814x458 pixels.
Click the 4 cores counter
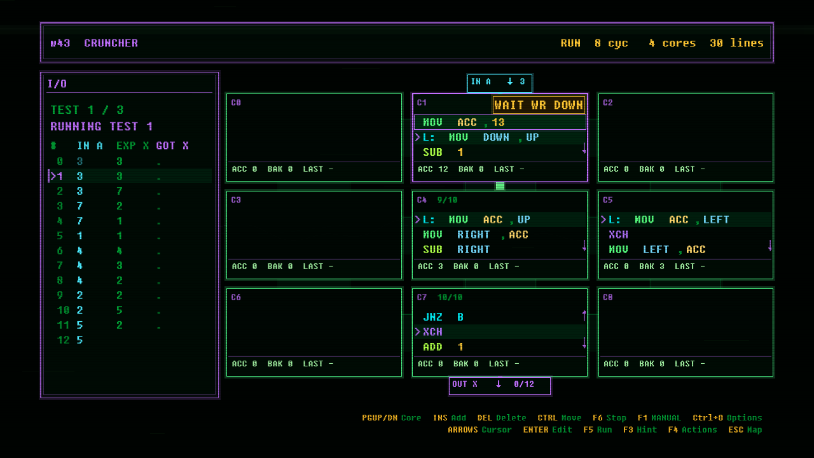tap(672, 43)
